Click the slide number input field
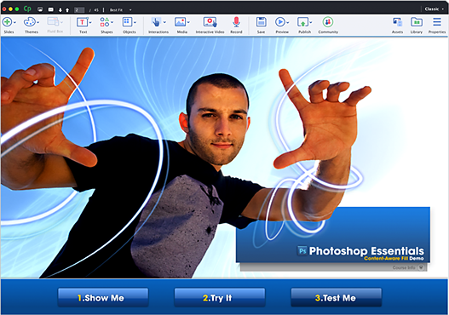This screenshot has width=449, height=315. (79, 9)
